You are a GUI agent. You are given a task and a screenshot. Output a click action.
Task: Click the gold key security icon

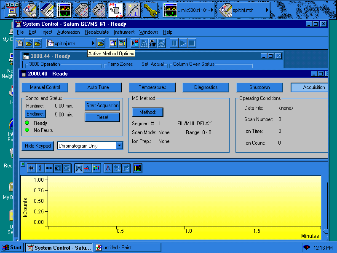pyautogui.click(x=151, y=10)
